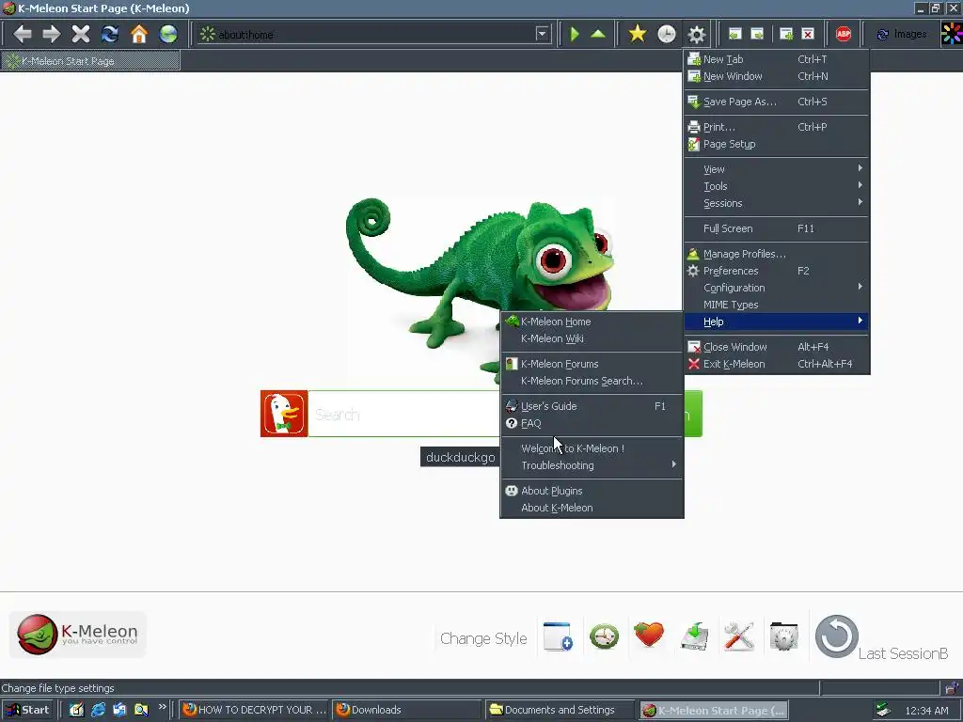Image resolution: width=963 pixels, height=722 pixels.
Task: Reload the page with the refresh icon
Action: (110, 34)
